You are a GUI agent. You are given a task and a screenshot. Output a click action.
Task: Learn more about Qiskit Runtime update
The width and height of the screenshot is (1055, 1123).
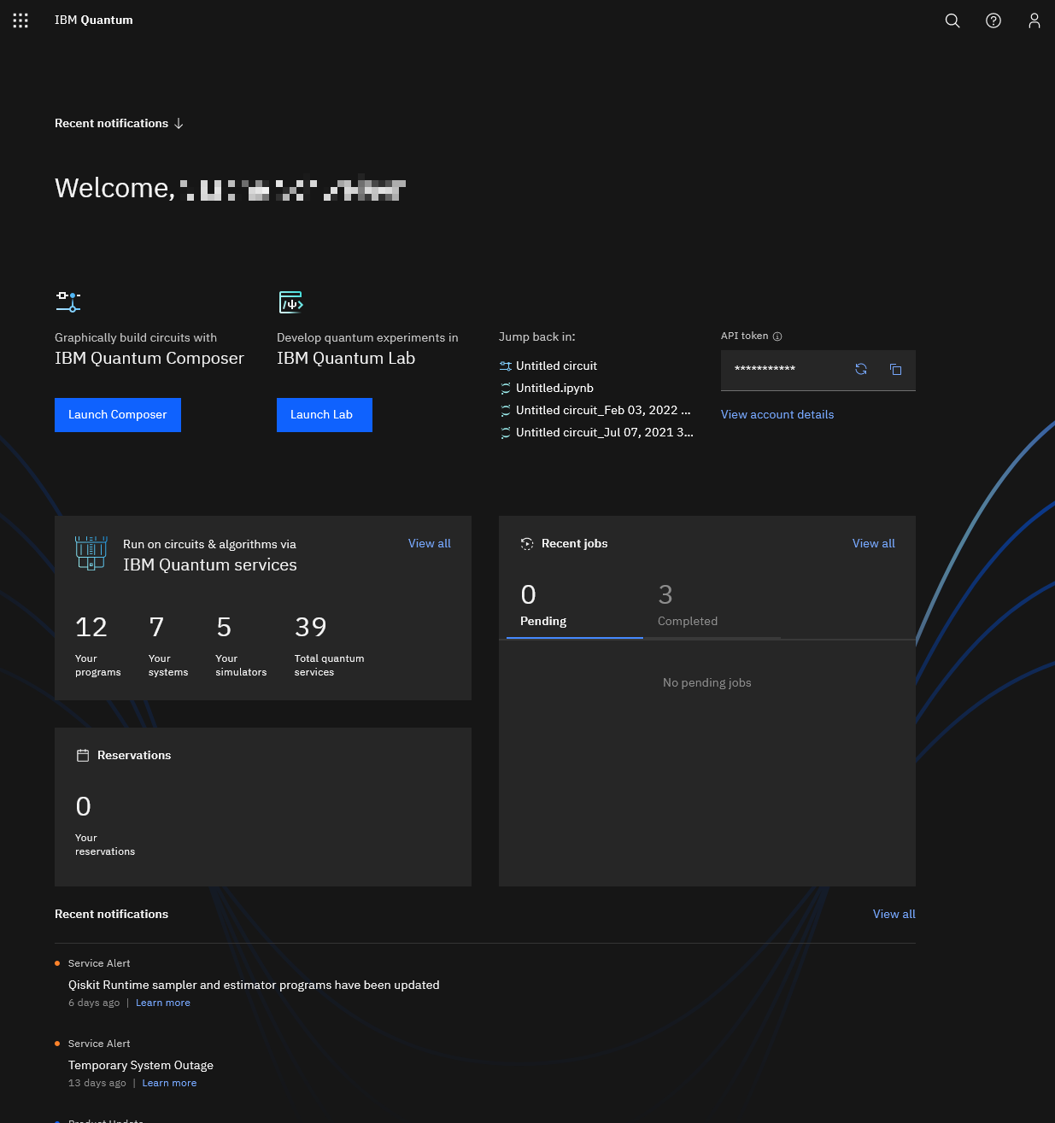tap(163, 1003)
